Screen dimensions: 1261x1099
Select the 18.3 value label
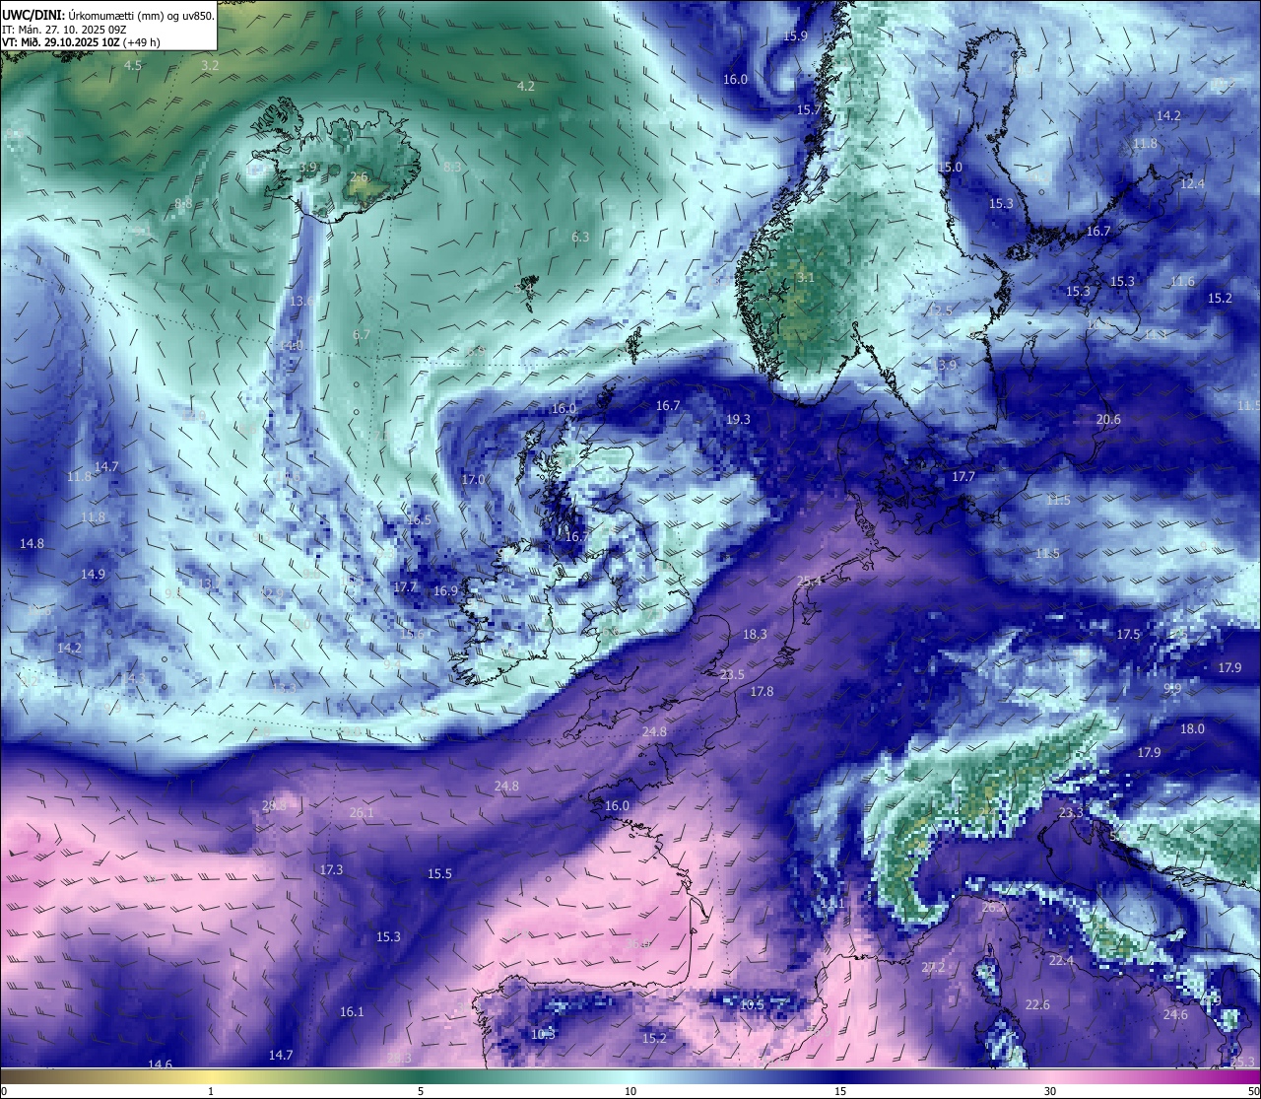[x=755, y=634]
